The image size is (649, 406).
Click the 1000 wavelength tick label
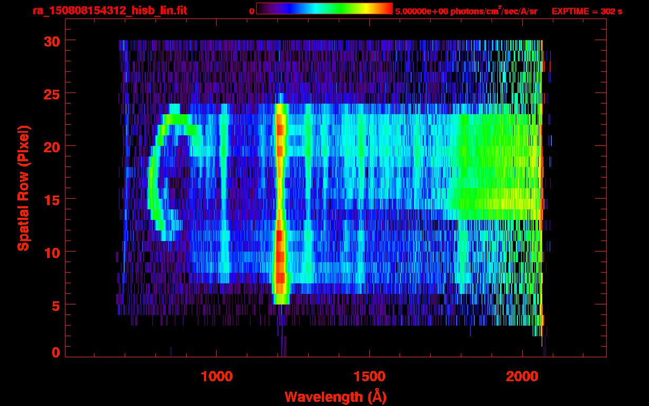point(216,376)
